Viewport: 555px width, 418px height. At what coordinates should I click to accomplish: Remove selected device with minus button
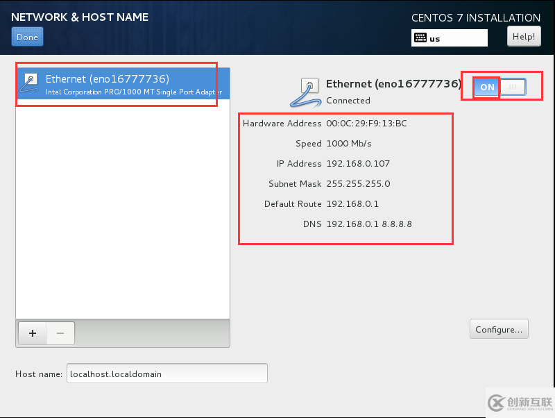(x=60, y=333)
